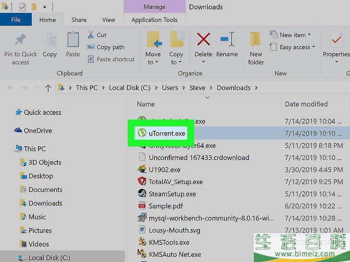Expand the Properties dropdown arrow
Screen dimensions: 350x262
pyautogui.click(x=337, y=62)
